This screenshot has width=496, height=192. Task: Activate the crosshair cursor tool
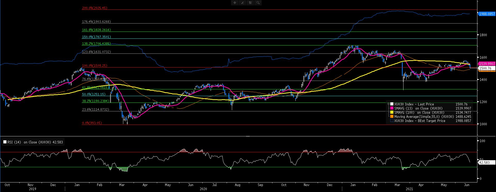(x=235, y=3)
